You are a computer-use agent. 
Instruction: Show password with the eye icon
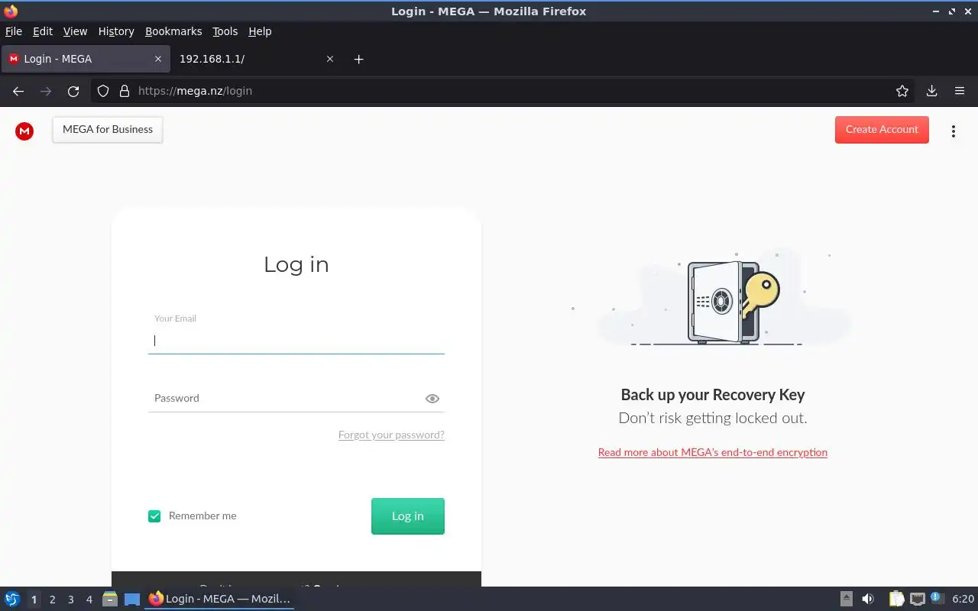(432, 399)
